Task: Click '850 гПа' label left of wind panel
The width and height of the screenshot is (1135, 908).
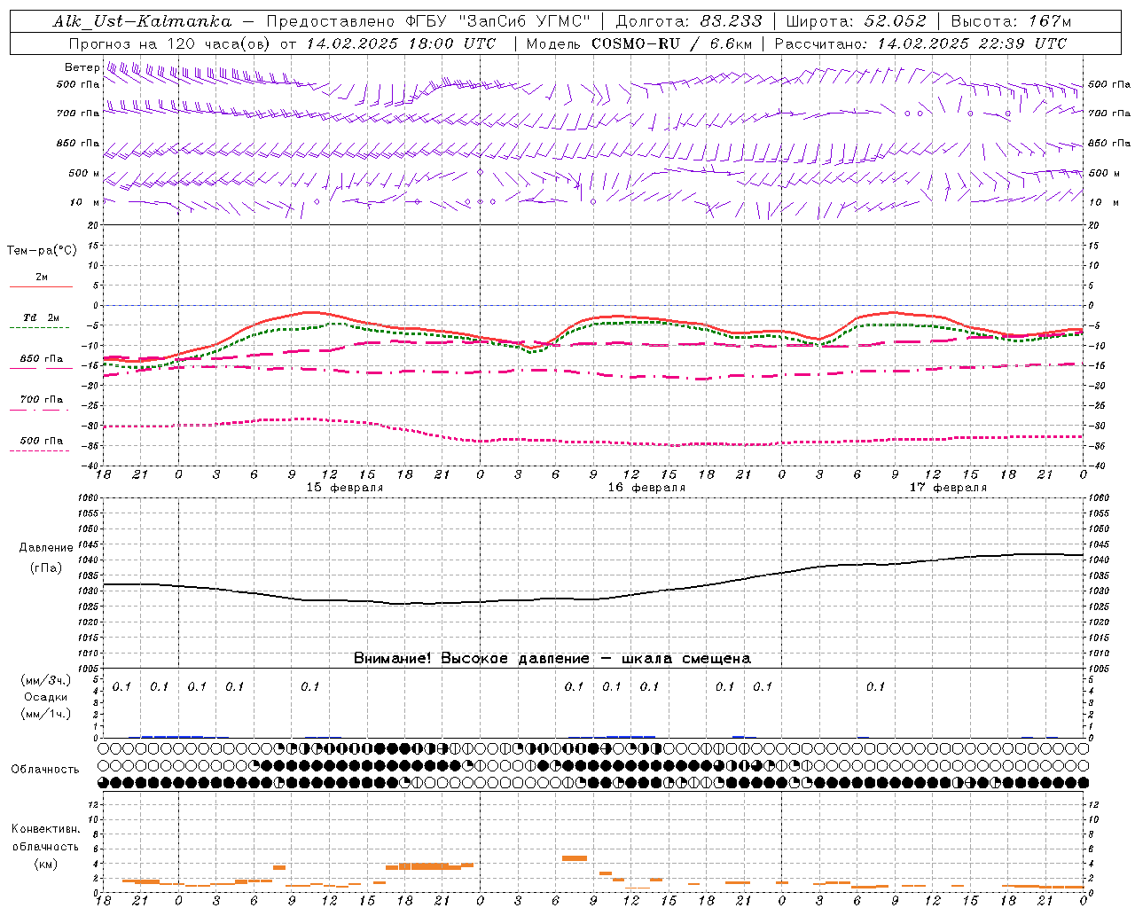Action: [78, 143]
